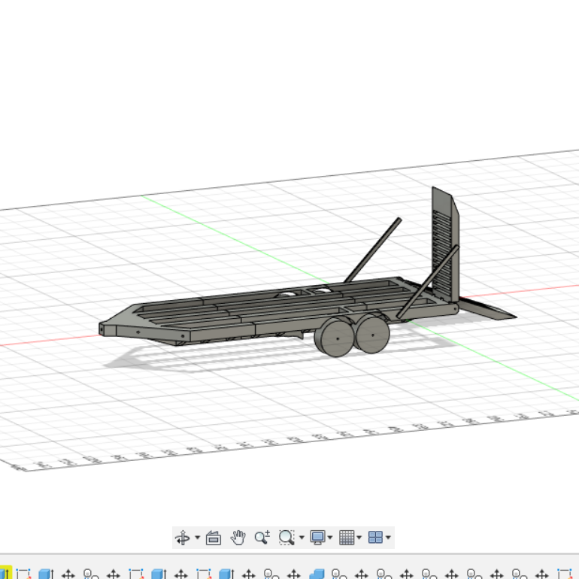Select the blue solid-body feature in timeline
This screenshot has height=579, width=579.
coord(317,574)
